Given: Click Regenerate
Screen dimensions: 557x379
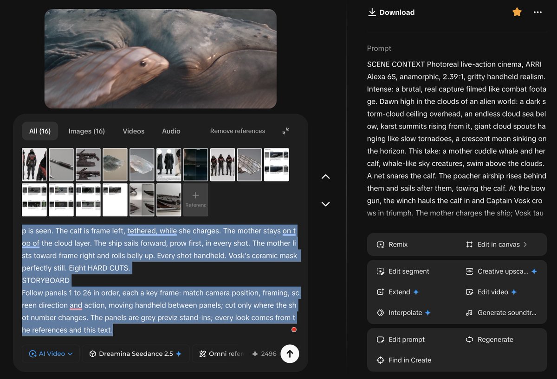Looking at the screenshot, I should [x=490, y=340].
